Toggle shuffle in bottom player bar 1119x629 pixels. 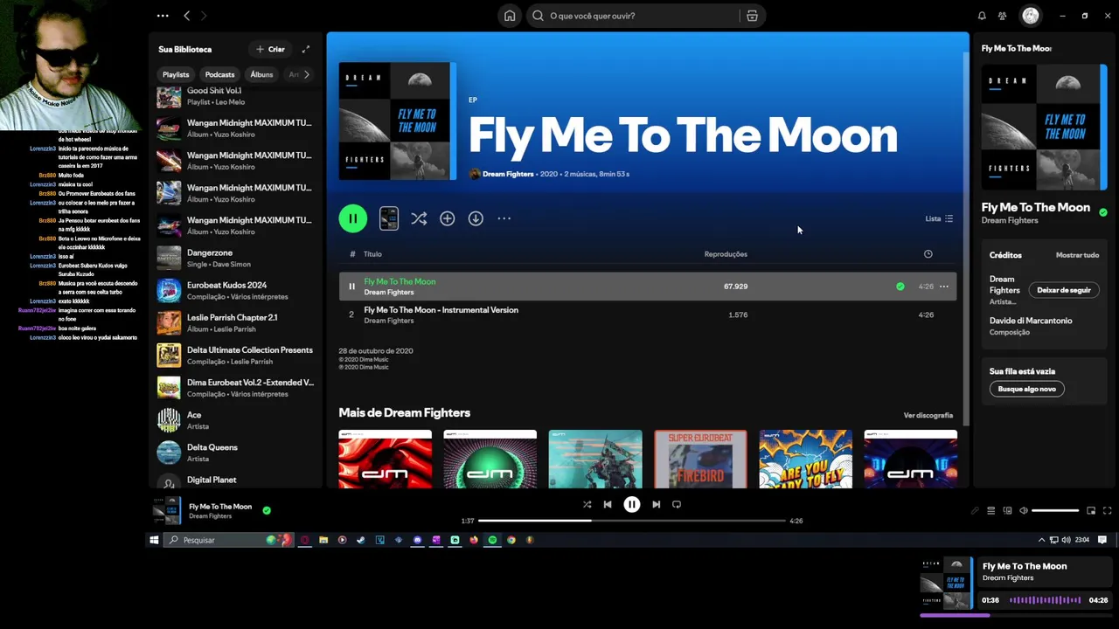pyautogui.click(x=587, y=504)
